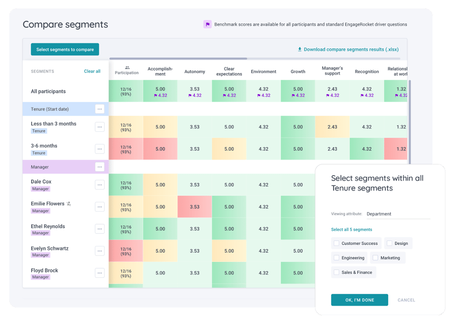Click the flag icon beside Recognition benchmark score
The height and width of the screenshot is (322, 451).
pyautogui.click(x=361, y=95)
